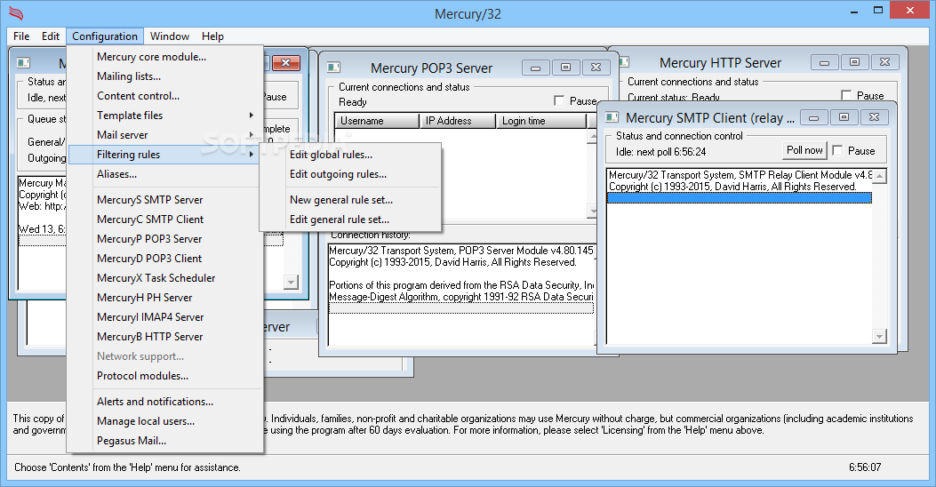Open the File menu
This screenshot has width=936, height=487.
[x=21, y=36]
